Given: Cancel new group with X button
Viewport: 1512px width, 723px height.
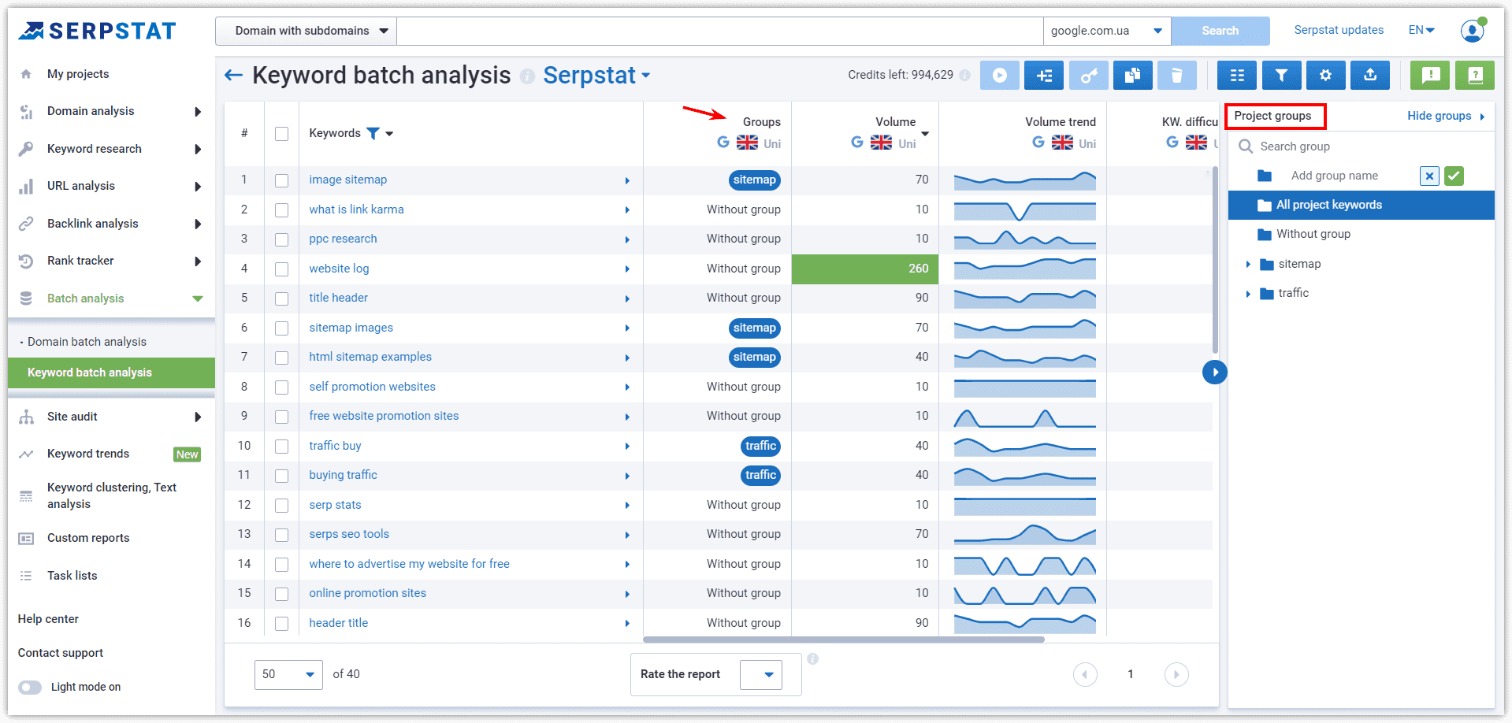Looking at the screenshot, I should tap(1429, 176).
